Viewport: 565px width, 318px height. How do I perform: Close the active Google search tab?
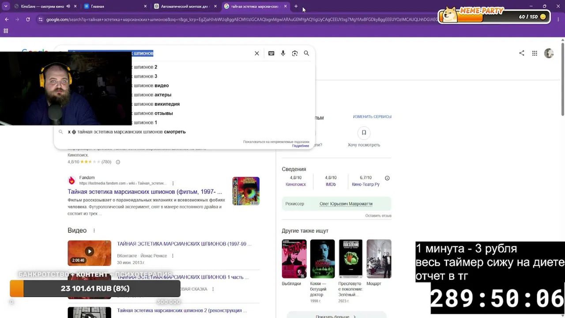coord(286,7)
